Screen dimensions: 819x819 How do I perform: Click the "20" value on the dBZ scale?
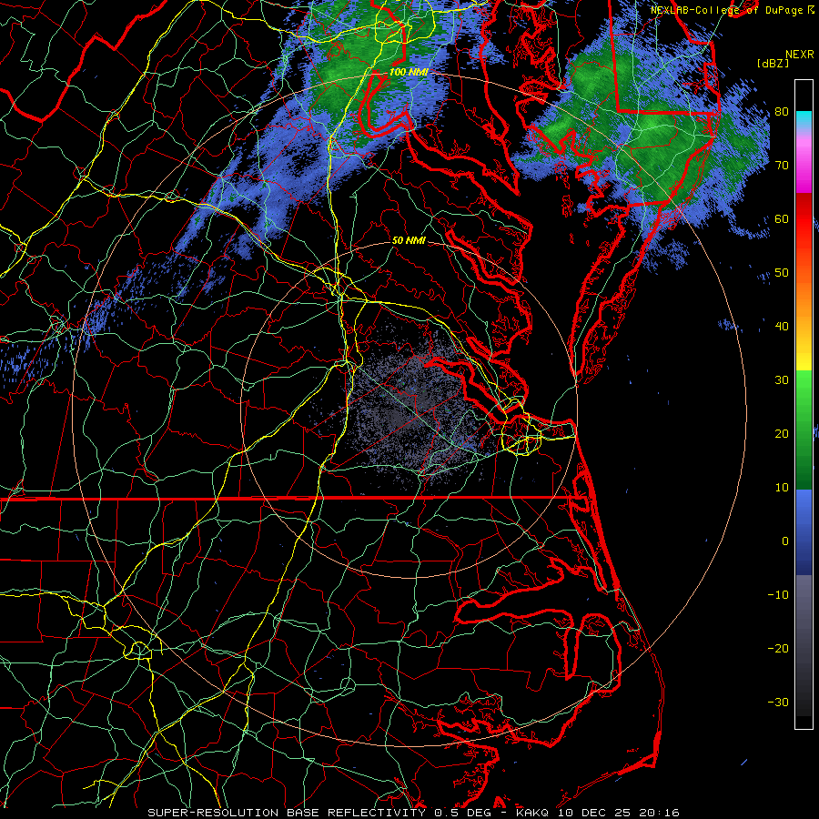click(x=782, y=434)
